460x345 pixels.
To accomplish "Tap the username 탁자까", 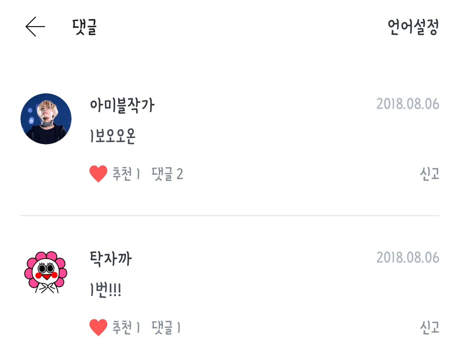I will [x=111, y=258].
